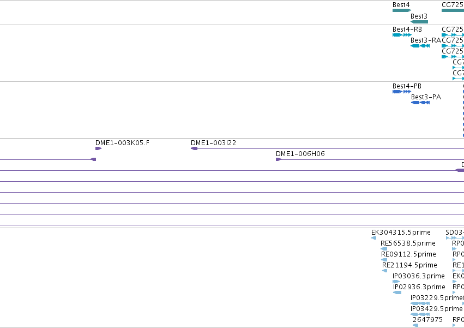Click the DME1-003I22 clone label
Image resolution: width=464 pixels, height=328 pixels.
(x=213, y=143)
